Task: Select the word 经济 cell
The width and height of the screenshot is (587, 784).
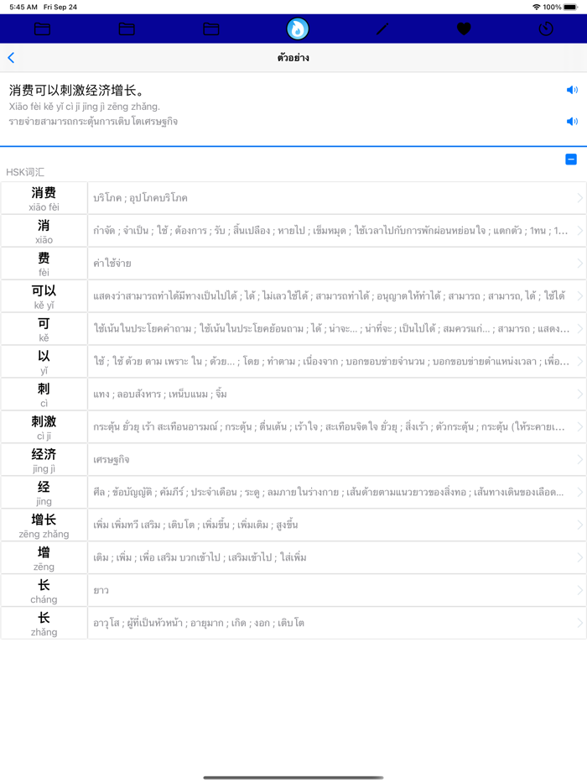Action: [x=44, y=459]
